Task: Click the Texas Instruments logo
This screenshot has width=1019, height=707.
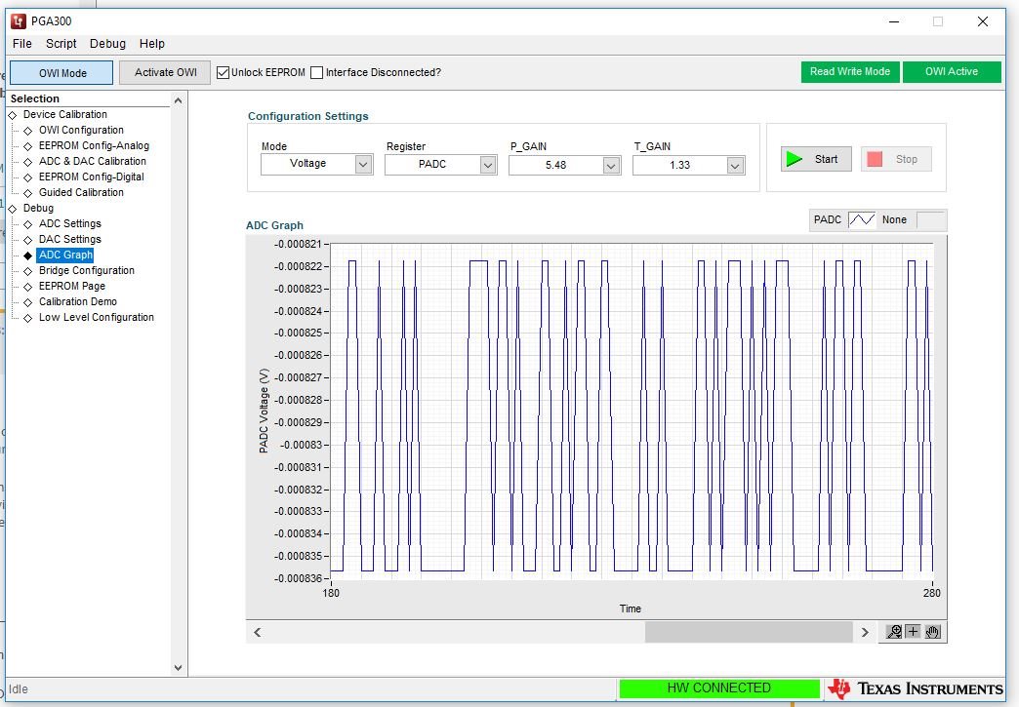Action: (916, 688)
